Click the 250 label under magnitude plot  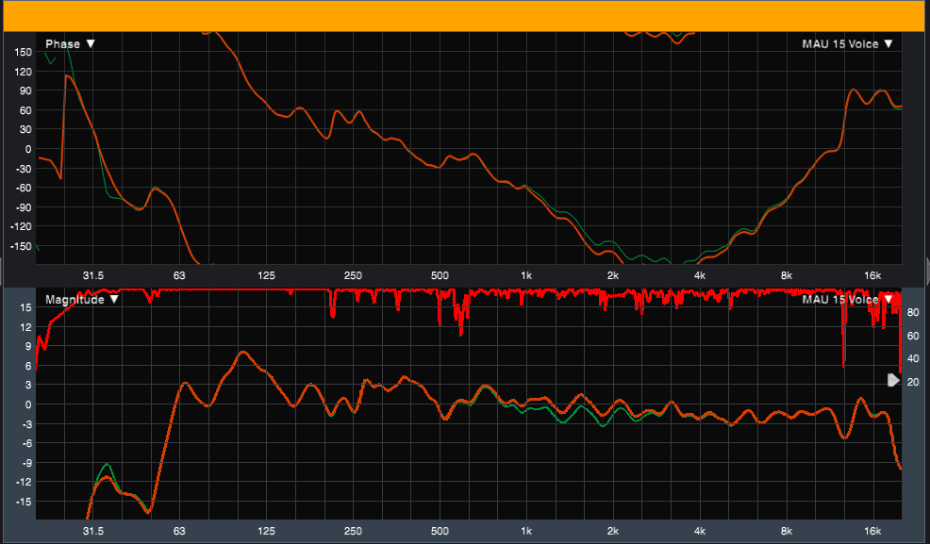pyautogui.click(x=353, y=531)
